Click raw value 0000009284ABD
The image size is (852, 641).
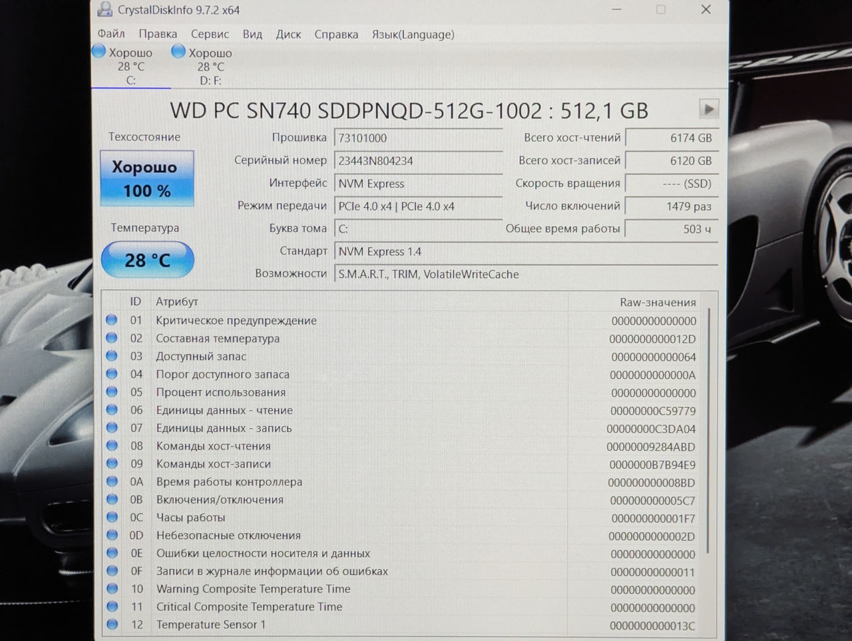[x=651, y=447]
